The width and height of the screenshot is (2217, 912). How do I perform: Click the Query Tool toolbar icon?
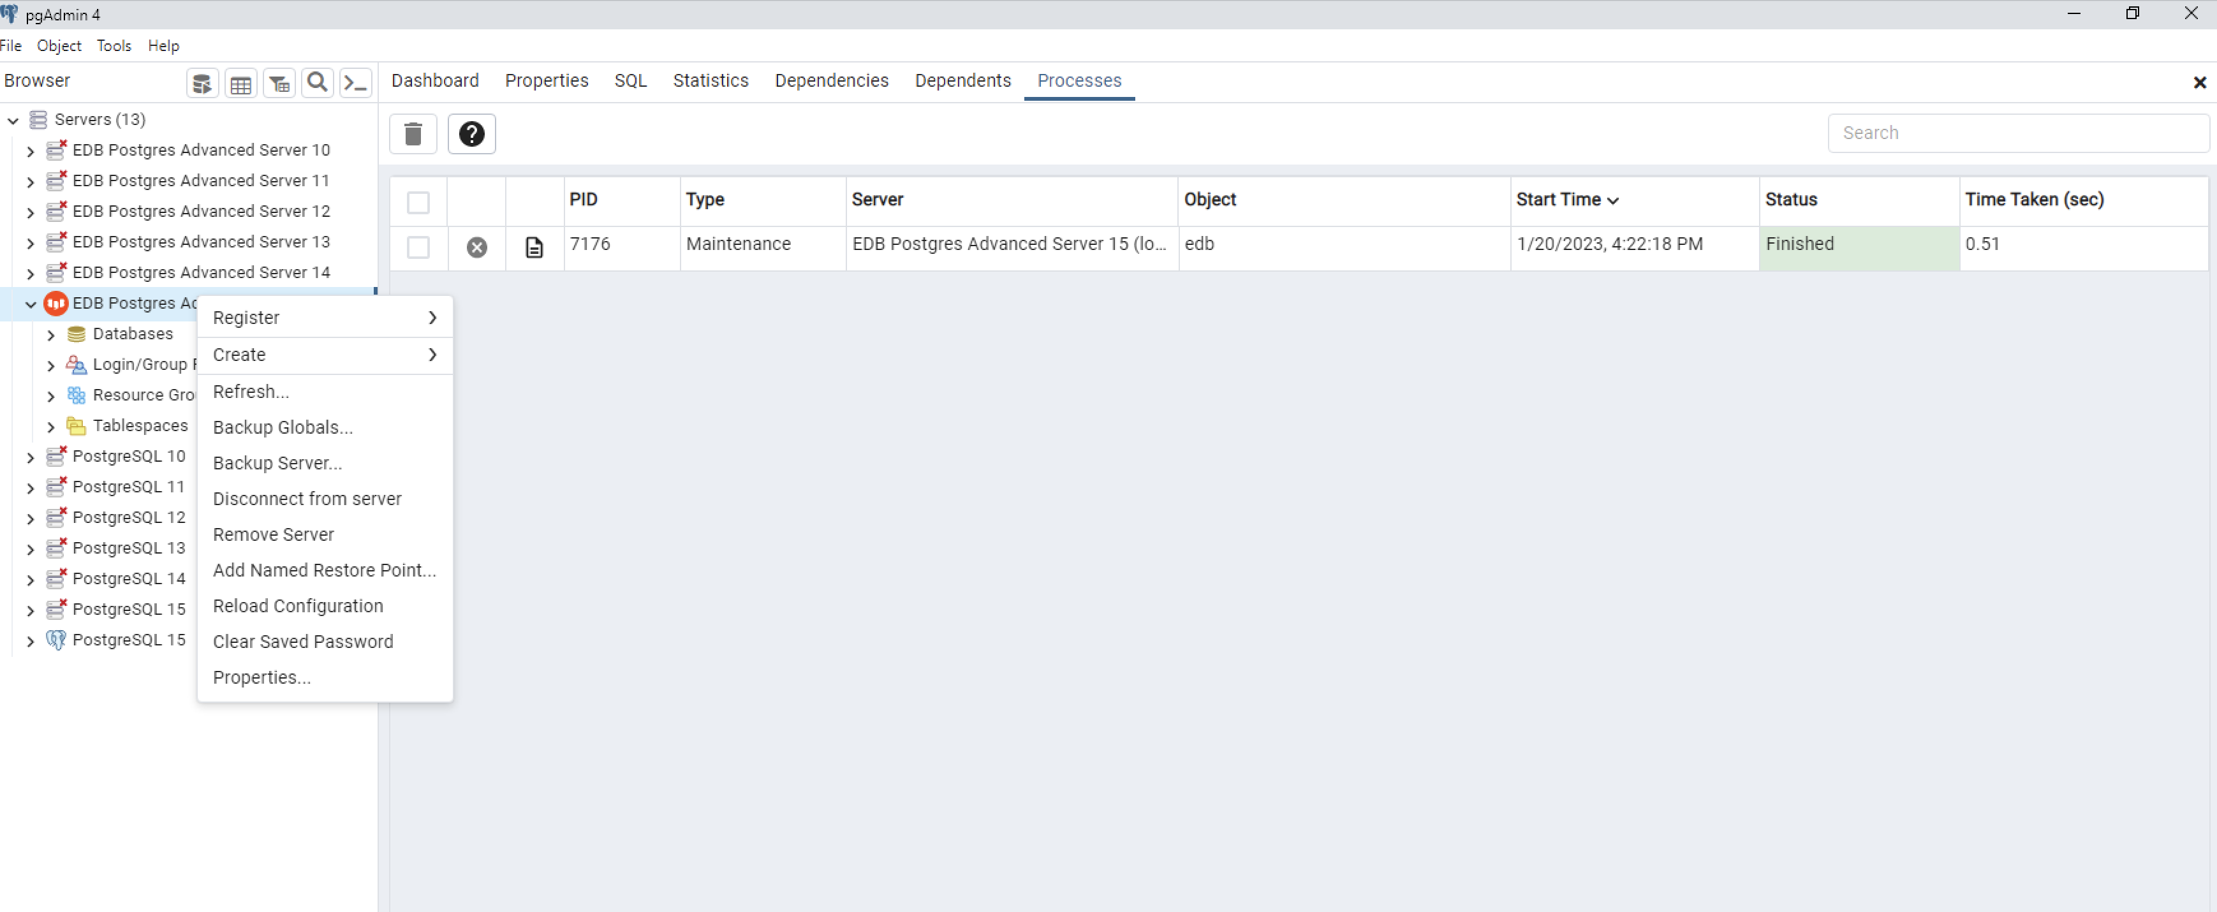pos(202,84)
